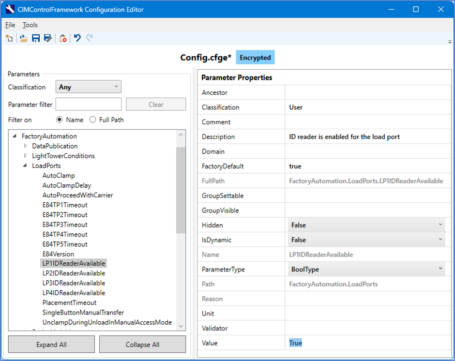
Task: Click the FactoryDefault value 'true'
Action: tap(295, 166)
